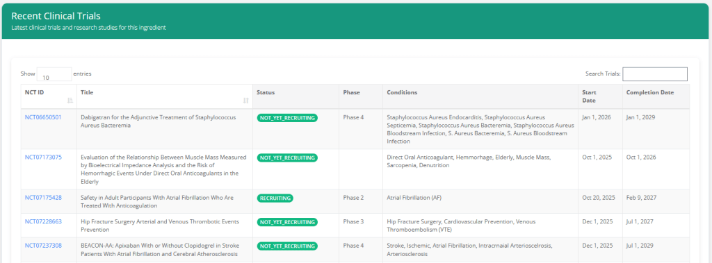Click the RECRUITING status badge
The image size is (712, 263).
[275, 198]
